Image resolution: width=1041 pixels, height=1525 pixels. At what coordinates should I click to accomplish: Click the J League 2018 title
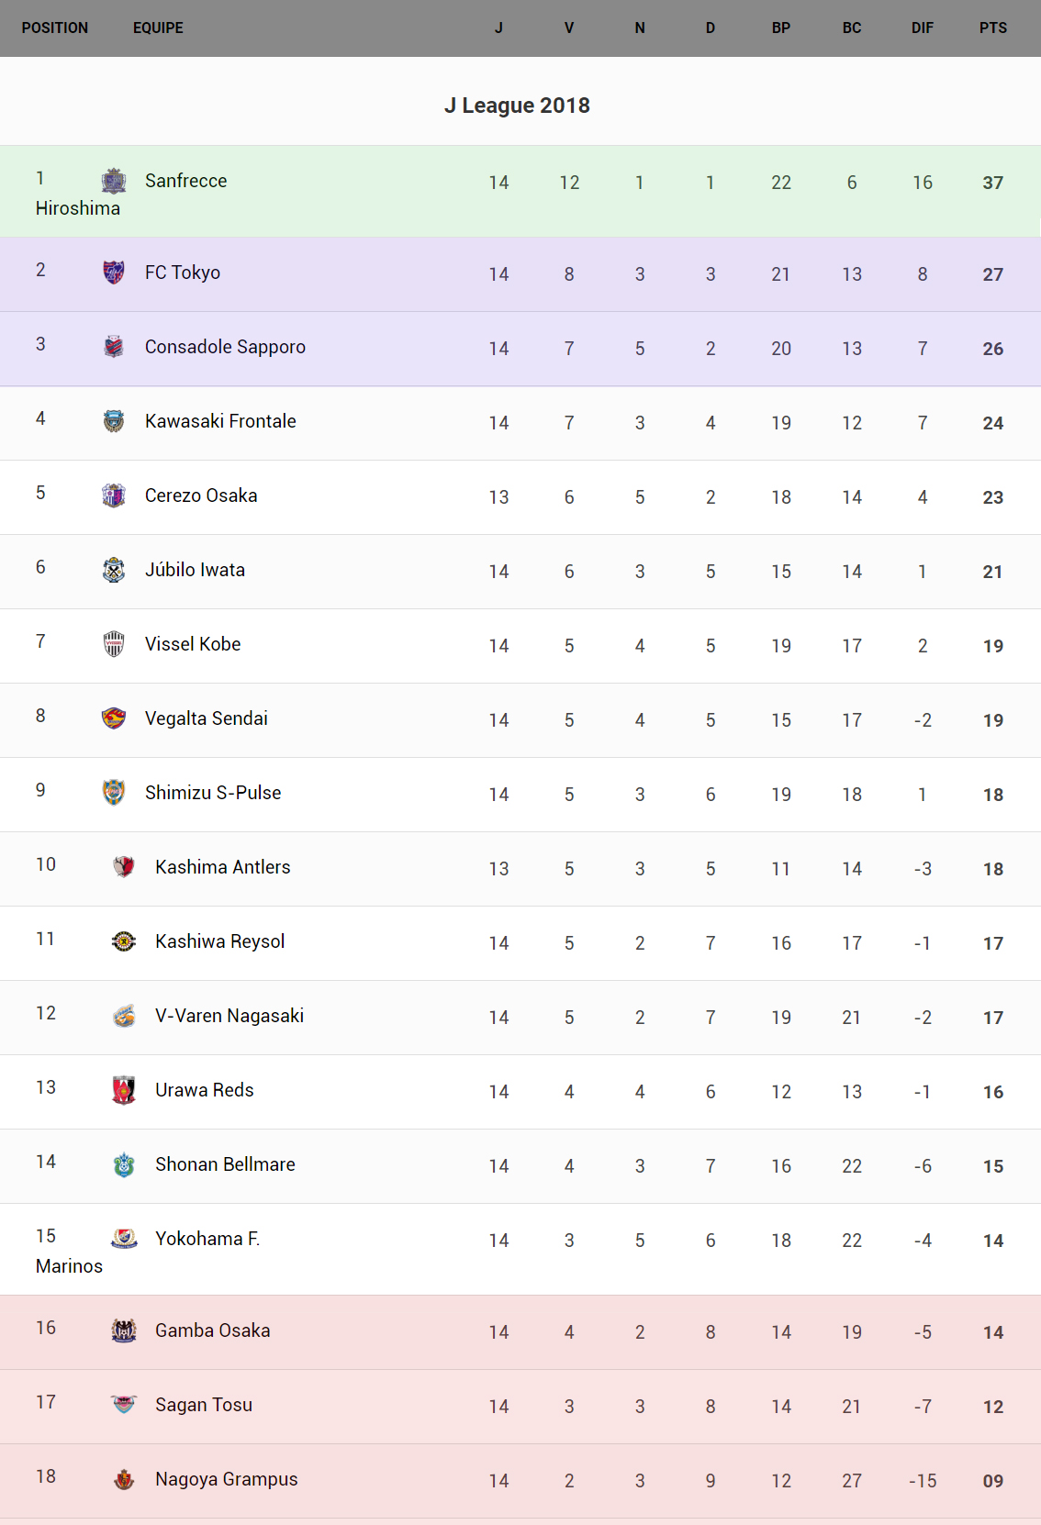click(517, 106)
